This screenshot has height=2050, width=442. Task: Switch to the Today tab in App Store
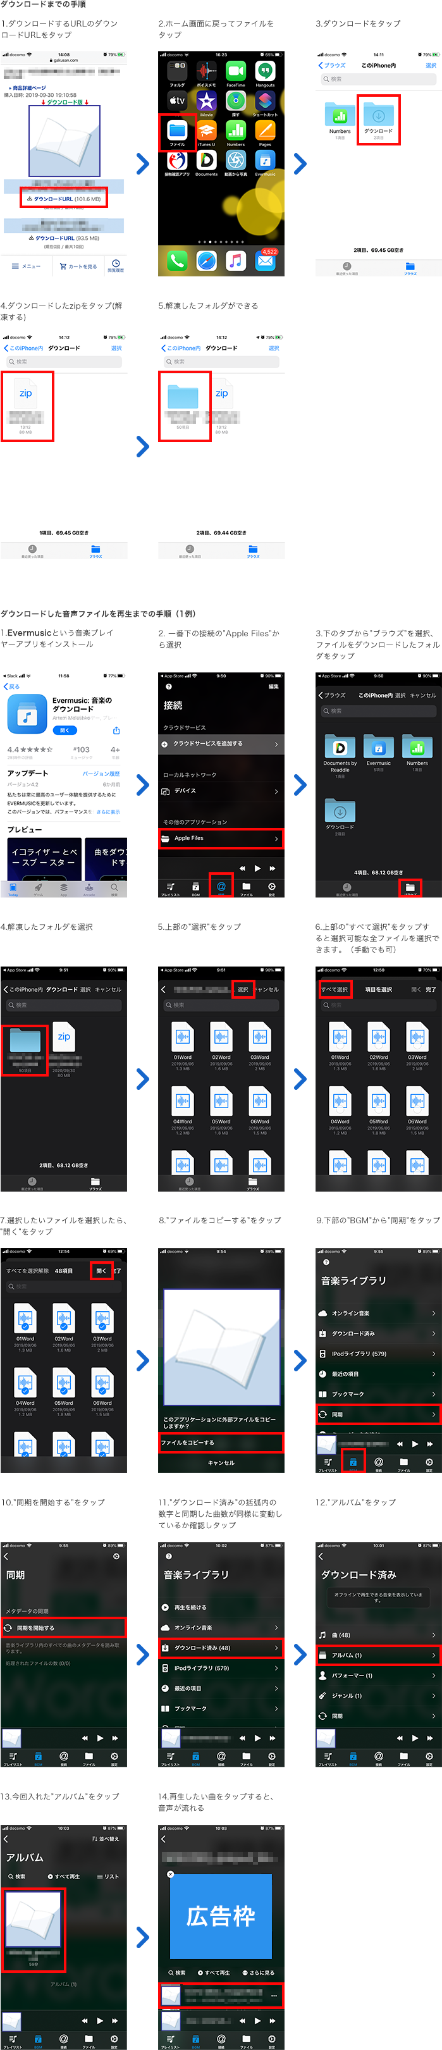[13, 890]
